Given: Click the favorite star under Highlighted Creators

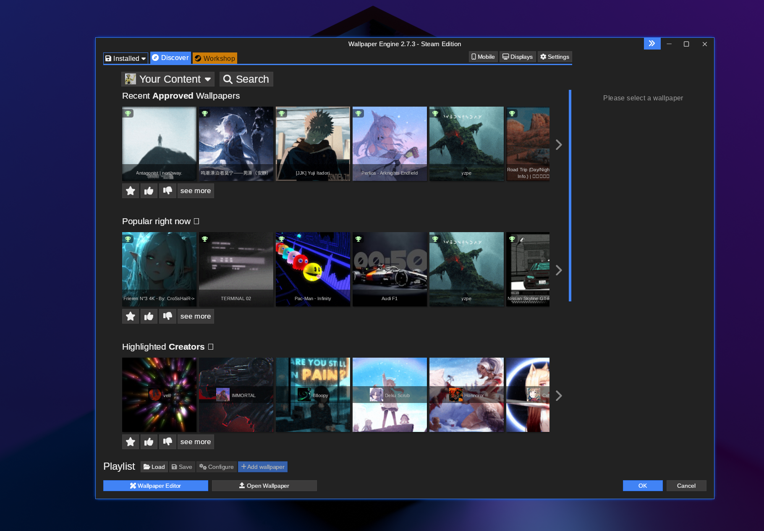Looking at the screenshot, I should [131, 442].
